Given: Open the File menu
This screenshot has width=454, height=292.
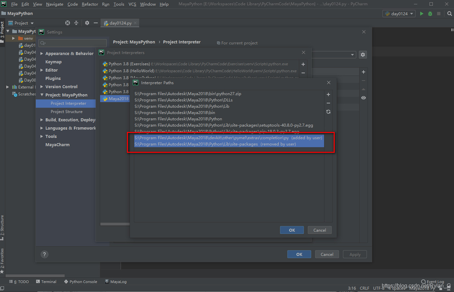Looking at the screenshot, I should [x=14, y=4].
